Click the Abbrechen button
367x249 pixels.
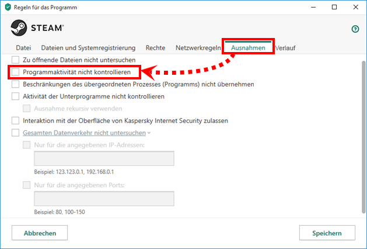40,233
